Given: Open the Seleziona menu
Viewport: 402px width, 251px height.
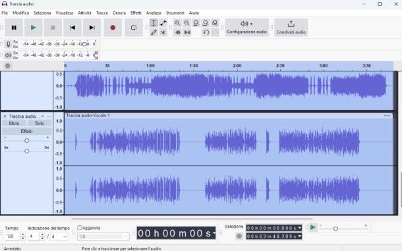Looking at the screenshot, I should point(42,13).
